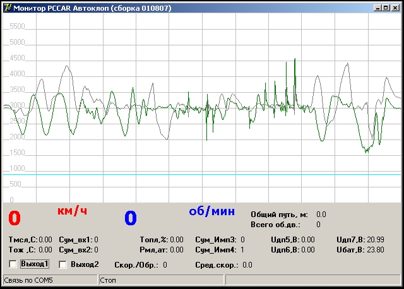Enable the Выход1 checkbox
Image resolution: width=404 pixels, height=289 pixels.
point(13,264)
